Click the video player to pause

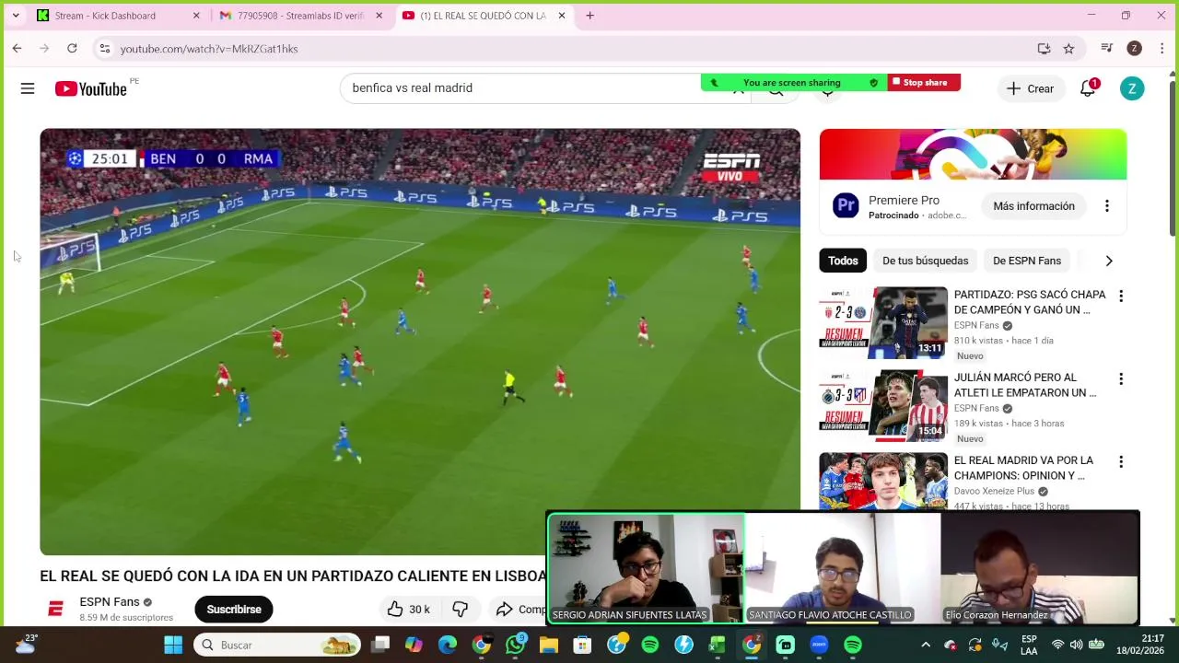(420, 342)
